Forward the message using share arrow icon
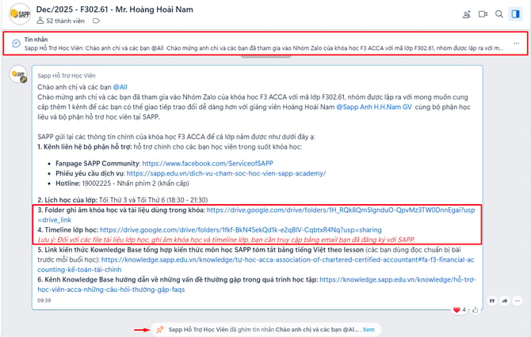Screen dimensions: 531x337 [x=505, y=301]
